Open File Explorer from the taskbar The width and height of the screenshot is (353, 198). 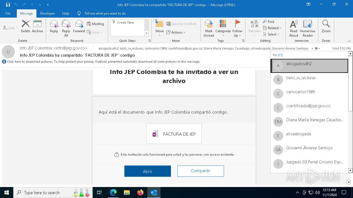127,193
